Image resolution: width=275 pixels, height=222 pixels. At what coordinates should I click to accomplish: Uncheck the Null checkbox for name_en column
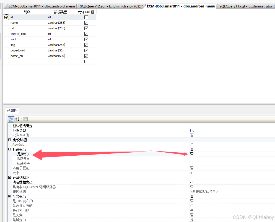tap(86, 56)
